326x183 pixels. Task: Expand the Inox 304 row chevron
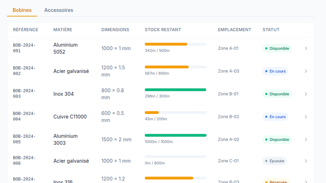tap(306, 94)
